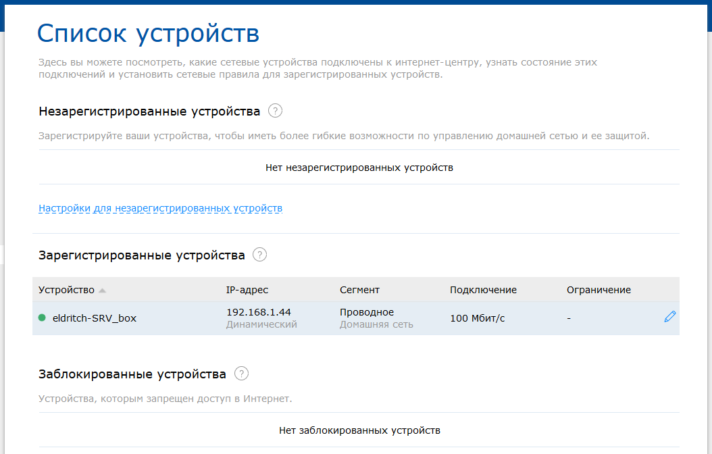Click Домашняя сеть segment label
The image size is (712, 454).
[376, 324]
